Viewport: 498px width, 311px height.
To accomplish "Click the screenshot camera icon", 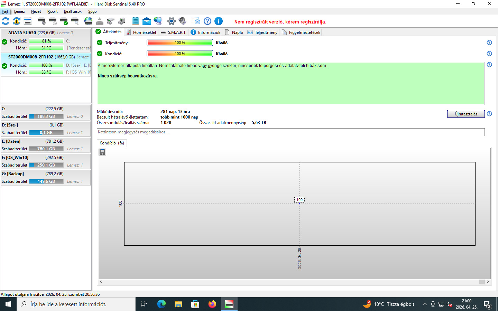I will click(x=196, y=21).
